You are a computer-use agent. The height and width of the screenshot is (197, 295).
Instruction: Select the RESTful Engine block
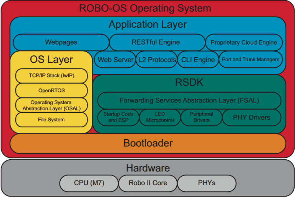pos(157,42)
